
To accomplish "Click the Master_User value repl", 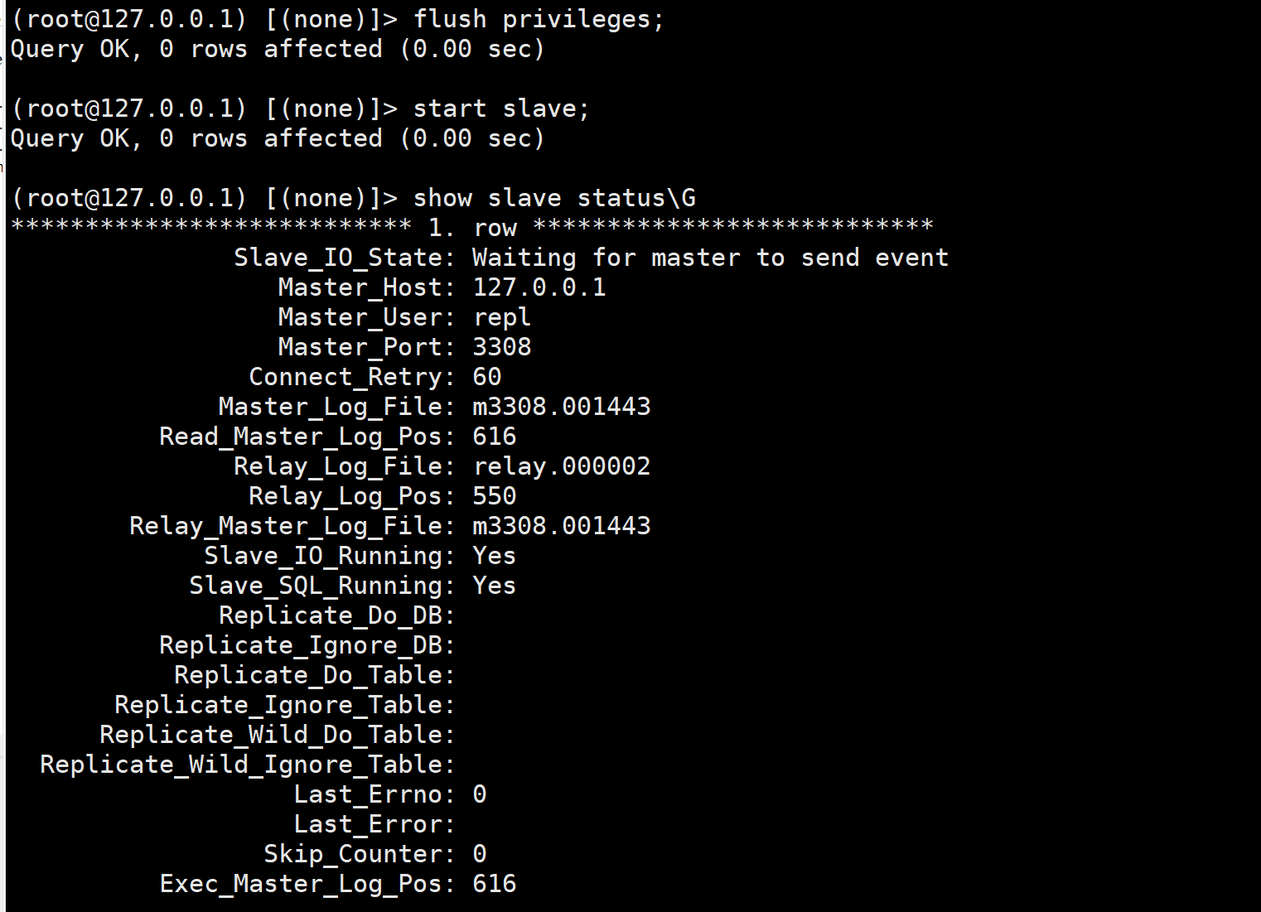I will click(x=501, y=317).
